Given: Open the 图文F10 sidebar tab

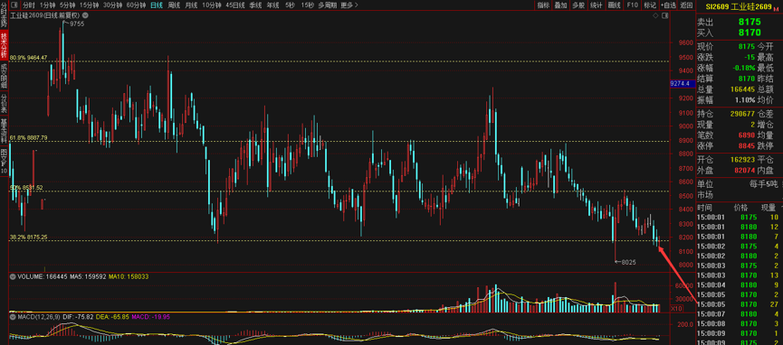Looking at the screenshot, I should [4, 162].
